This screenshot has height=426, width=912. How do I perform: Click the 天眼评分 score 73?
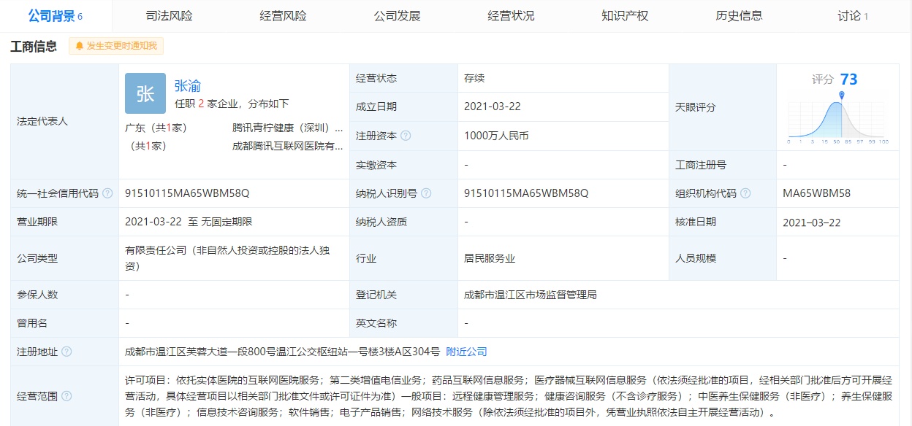pos(848,79)
